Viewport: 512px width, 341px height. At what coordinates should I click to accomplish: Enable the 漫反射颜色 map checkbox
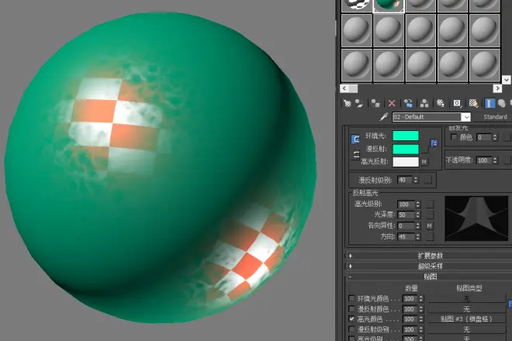[351, 308]
